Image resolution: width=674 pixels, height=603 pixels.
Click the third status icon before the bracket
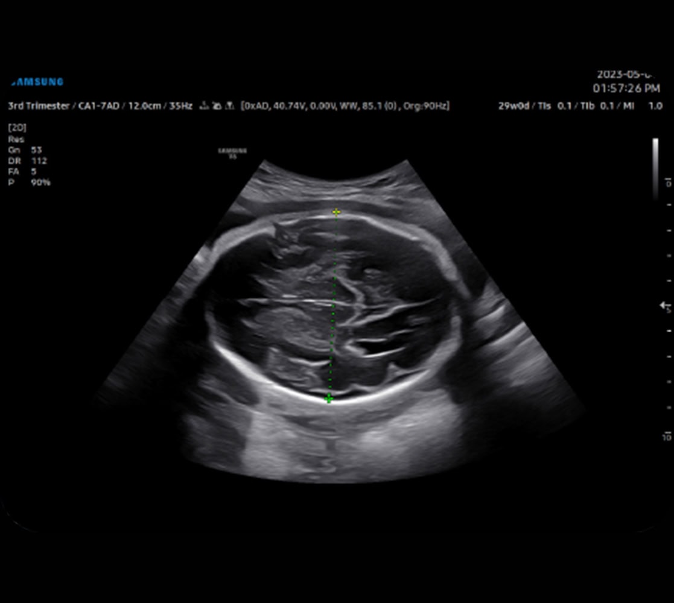click(x=229, y=106)
